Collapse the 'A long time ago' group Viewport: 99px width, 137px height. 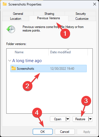click(10, 61)
